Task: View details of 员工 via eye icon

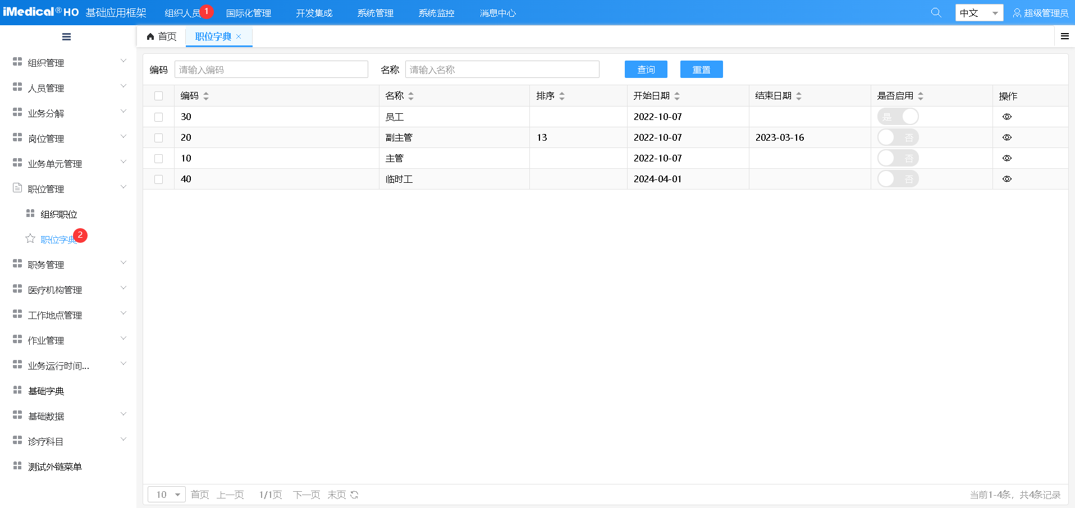Action: 1007,117
